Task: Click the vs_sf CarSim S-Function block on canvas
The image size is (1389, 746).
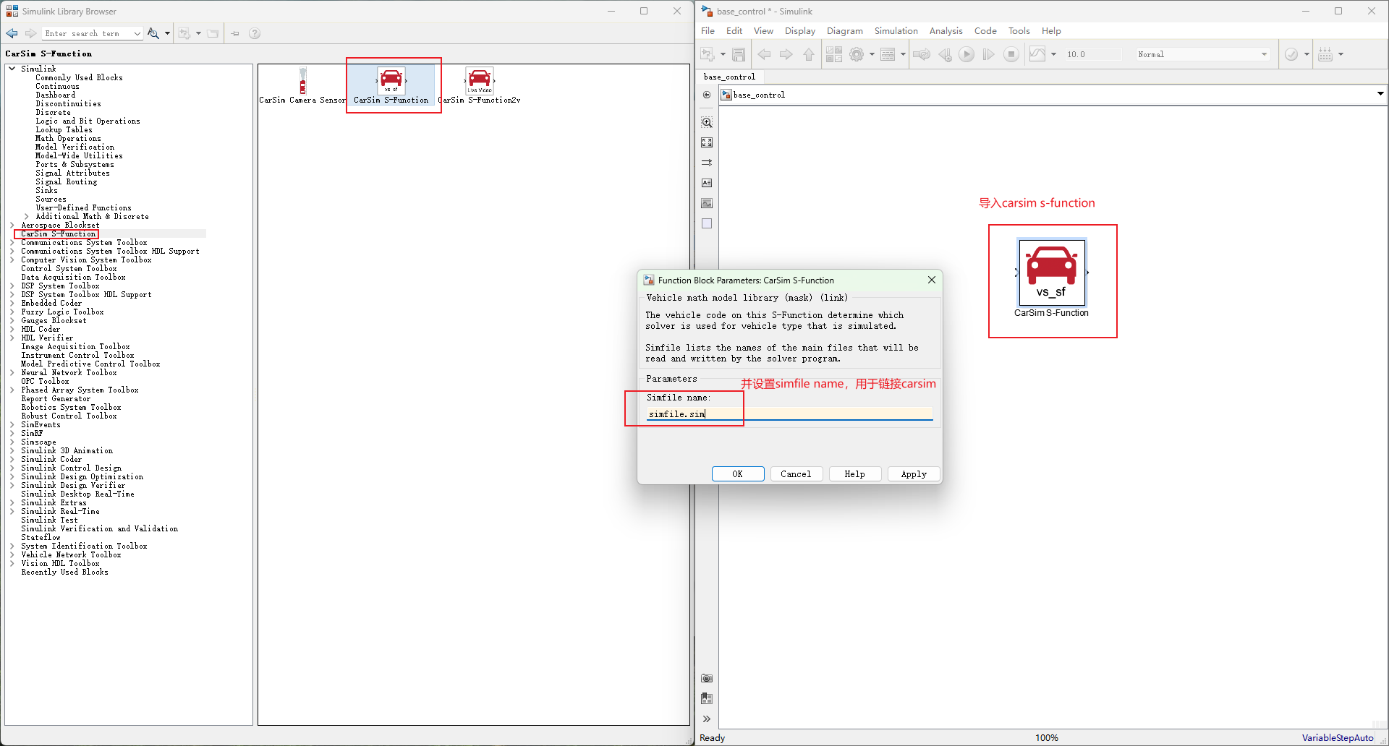Action: point(1052,273)
